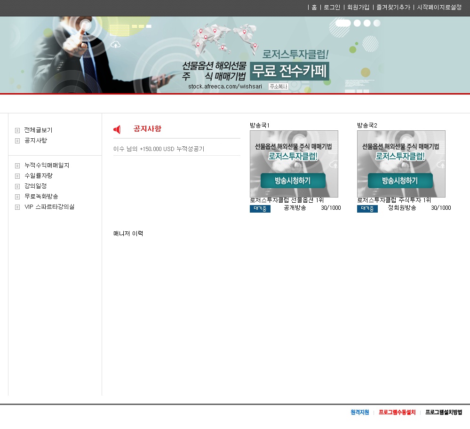Select the second banner slide indicator dot

pos(357,23)
